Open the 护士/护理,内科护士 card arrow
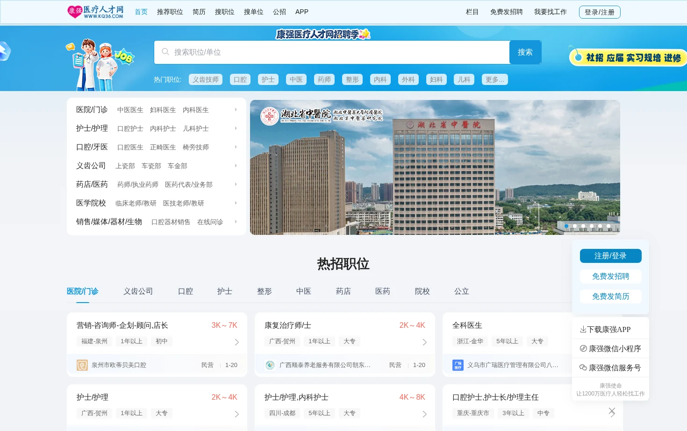The width and height of the screenshot is (687, 431). click(x=424, y=414)
